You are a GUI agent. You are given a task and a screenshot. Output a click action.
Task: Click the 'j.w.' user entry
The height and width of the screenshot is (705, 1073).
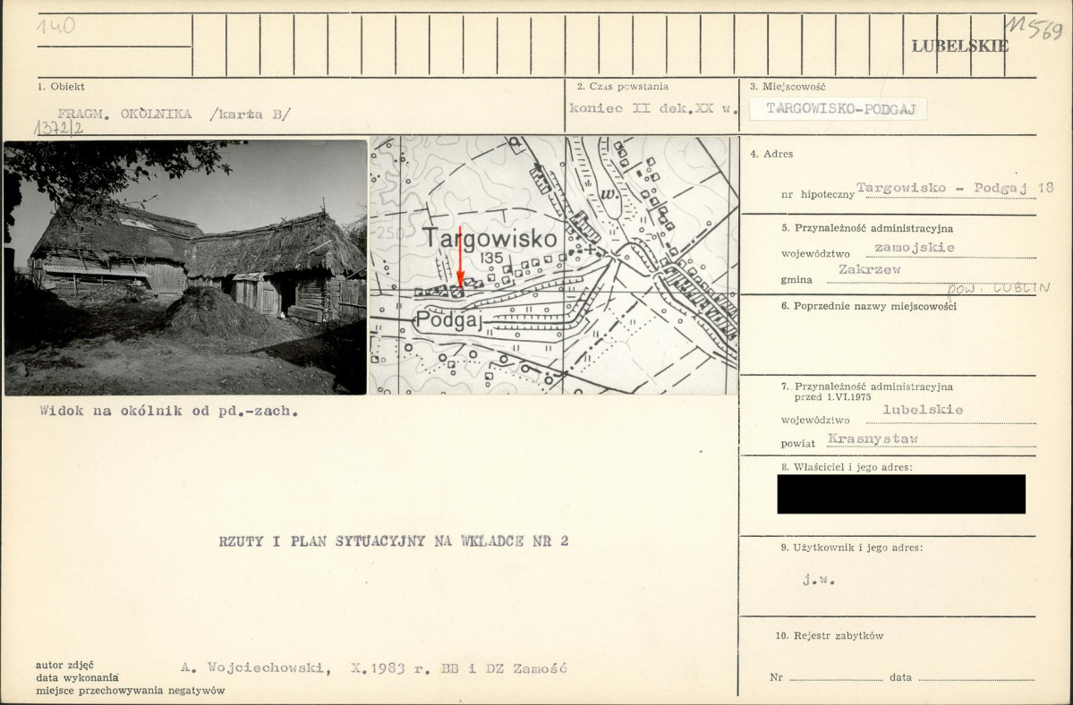[818, 579]
